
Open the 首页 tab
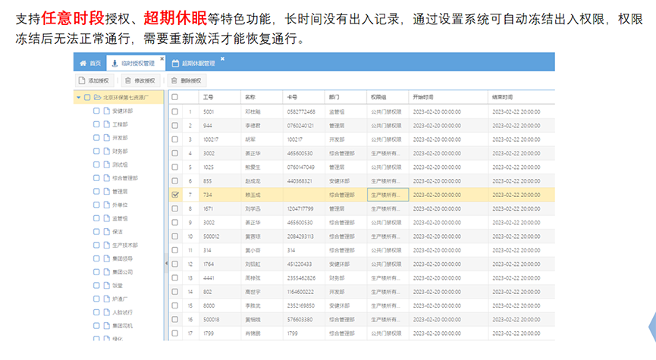[x=90, y=64]
